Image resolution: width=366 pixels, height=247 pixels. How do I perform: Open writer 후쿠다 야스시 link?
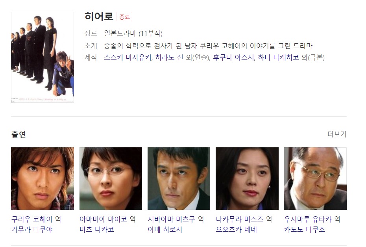pos(233,57)
